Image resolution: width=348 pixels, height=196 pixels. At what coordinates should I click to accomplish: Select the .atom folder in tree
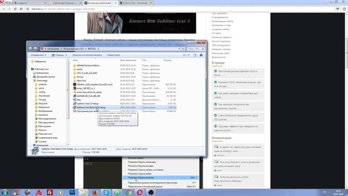click(x=41, y=88)
